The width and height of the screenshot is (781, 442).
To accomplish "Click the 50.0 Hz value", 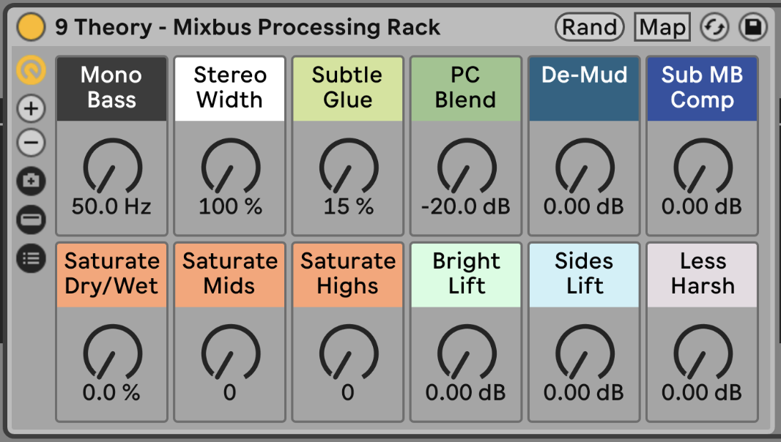I will tap(111, 206).
